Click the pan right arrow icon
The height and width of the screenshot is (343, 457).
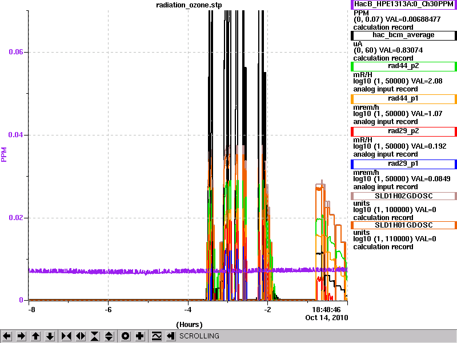tap(21, 336)
